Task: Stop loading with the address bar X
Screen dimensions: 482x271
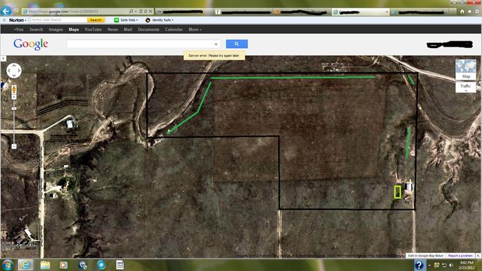Action: click(150, 12)
